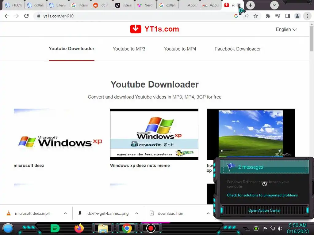The width and height of the screenshot is (314, 235).
Task: Open the English language dropdown
Action: [x=286, y=29]
